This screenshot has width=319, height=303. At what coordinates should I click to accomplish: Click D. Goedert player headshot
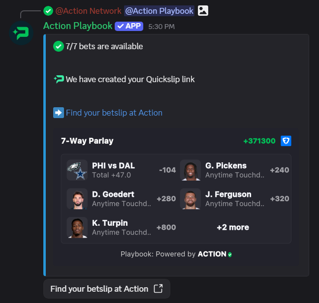77,199
